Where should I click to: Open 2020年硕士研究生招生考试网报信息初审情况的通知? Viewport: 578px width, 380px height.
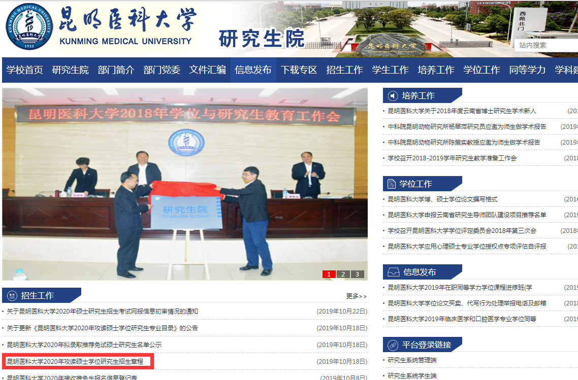coord(103,312)
